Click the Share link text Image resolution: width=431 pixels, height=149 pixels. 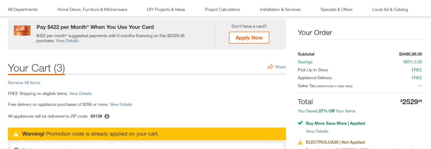(x=280, y=67)
